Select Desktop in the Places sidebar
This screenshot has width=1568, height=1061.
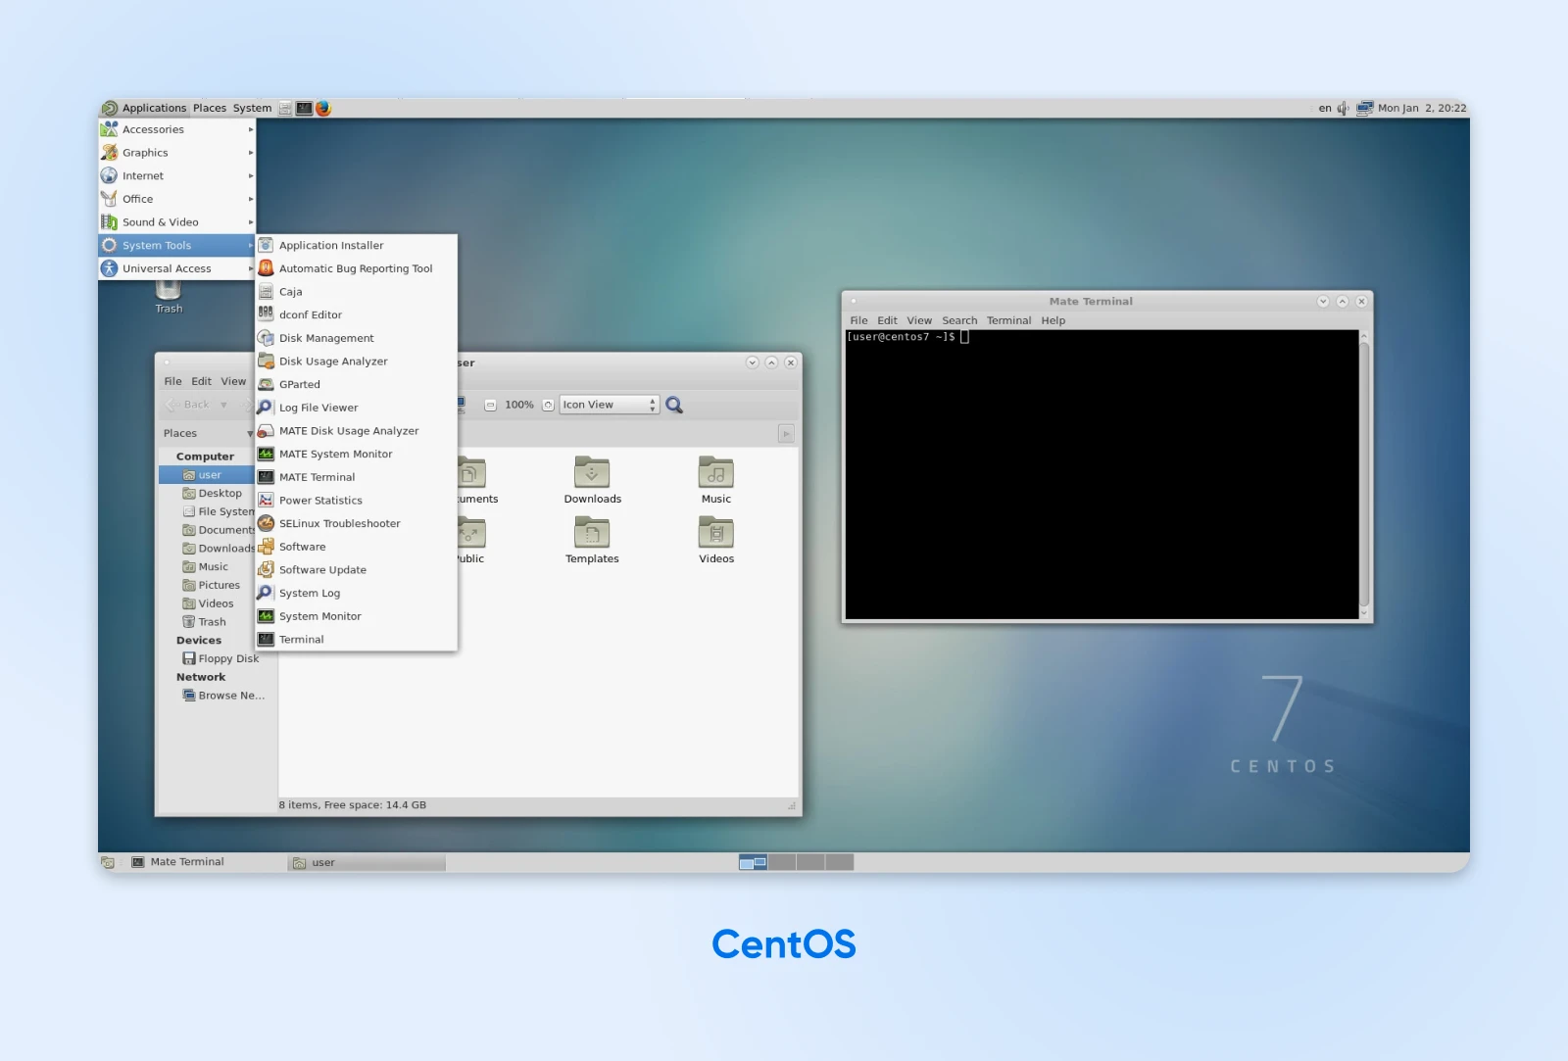(x=212, y=494)
